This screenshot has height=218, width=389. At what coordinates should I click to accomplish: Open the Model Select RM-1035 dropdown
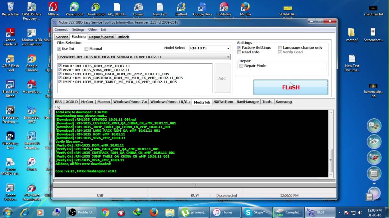[228, 48]
